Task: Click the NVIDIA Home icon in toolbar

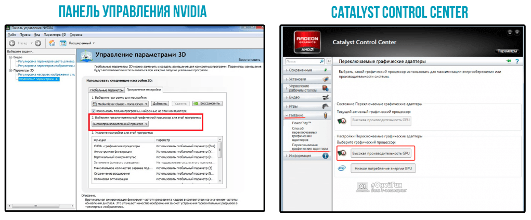Action: click(x=52, y=43)
